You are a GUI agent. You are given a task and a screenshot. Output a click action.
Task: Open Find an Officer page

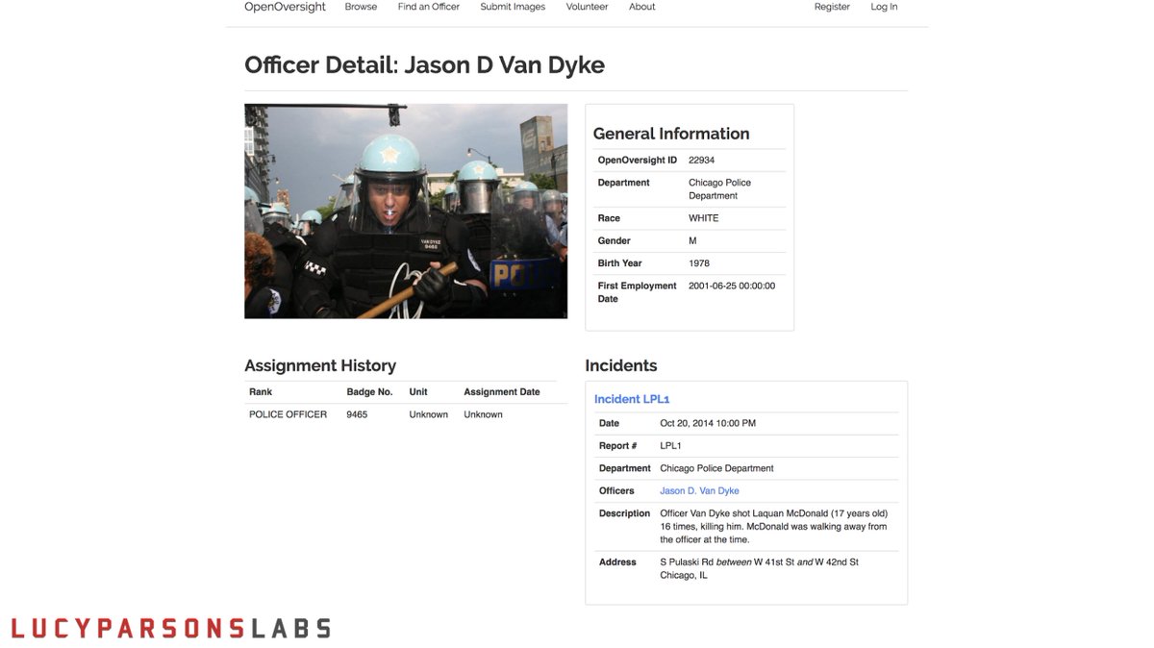(x=429, y=7)
